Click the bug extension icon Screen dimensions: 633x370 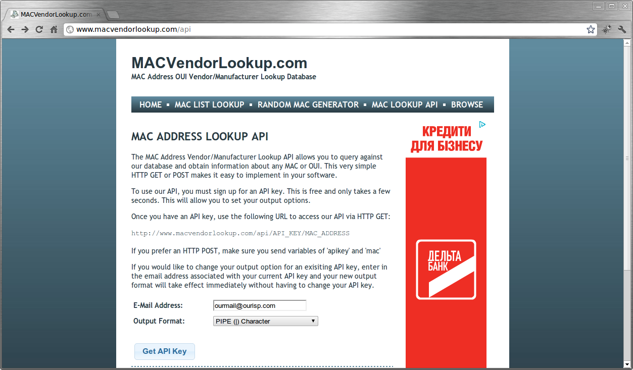(607, 29)
